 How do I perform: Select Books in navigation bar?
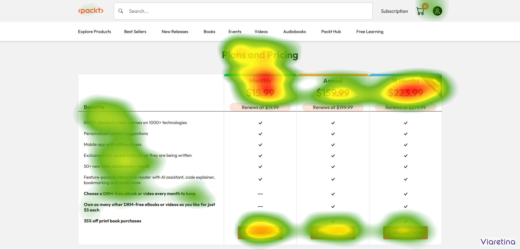coord(210,31)
